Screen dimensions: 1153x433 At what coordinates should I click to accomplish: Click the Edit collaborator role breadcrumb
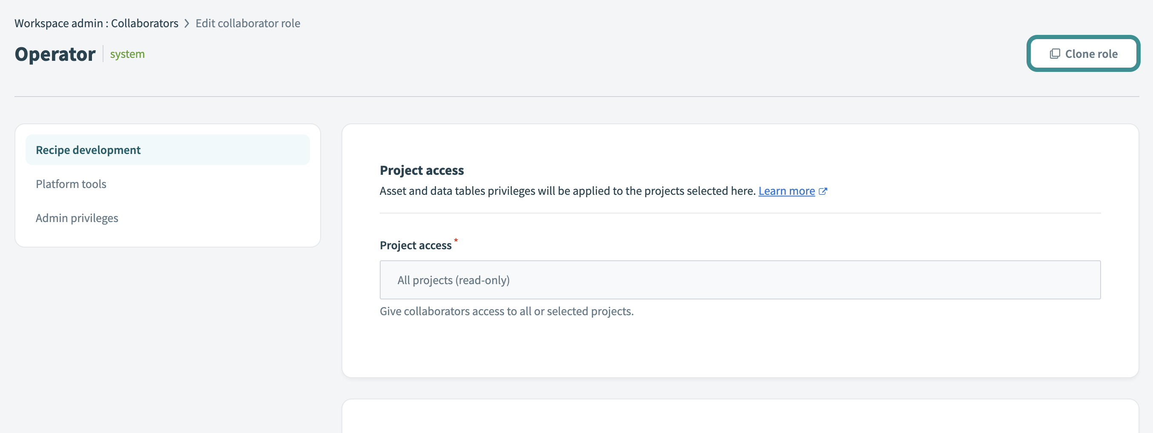click(x=247, y=23)
